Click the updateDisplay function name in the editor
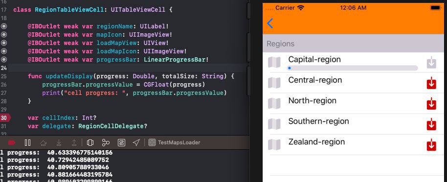447x182 pixels. coord(69,76)
